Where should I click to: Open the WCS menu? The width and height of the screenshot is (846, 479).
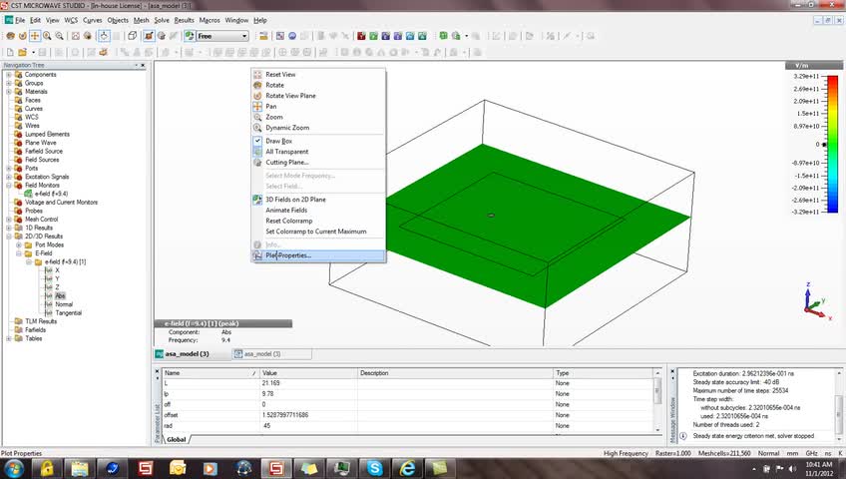click(71, 20)
